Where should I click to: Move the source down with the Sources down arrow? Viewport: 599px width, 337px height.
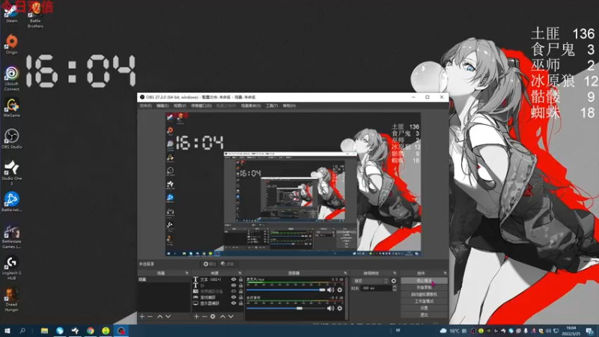231,316
